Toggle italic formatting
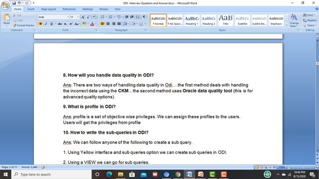 click(46, 24)
